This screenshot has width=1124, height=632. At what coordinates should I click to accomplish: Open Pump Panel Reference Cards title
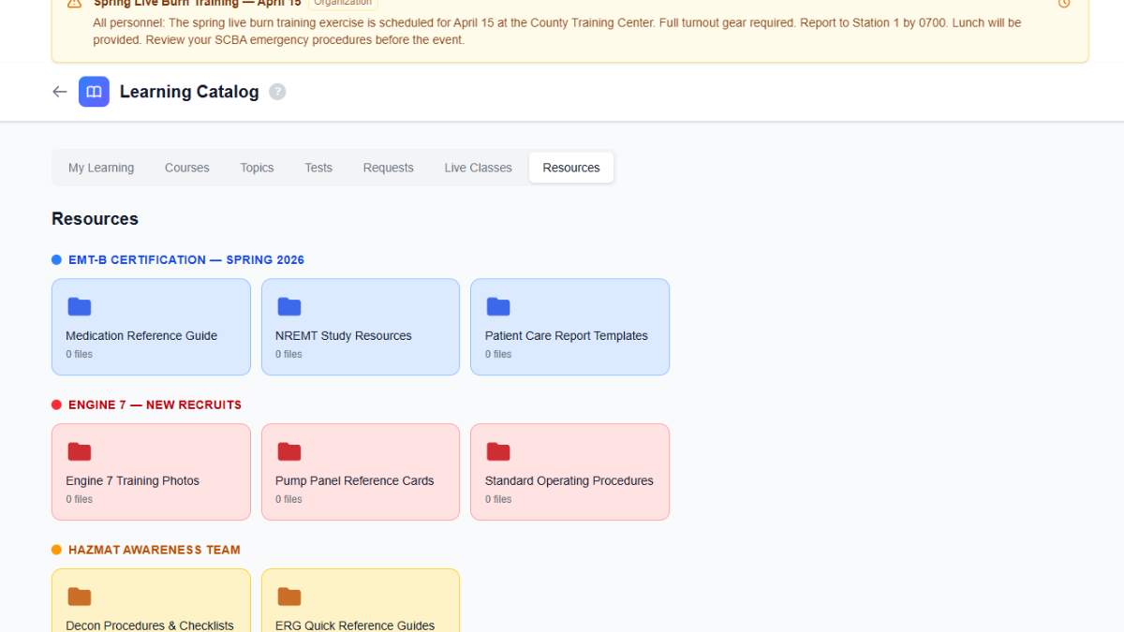point(355,481)
